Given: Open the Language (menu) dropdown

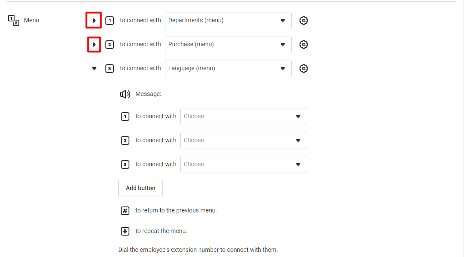Looking at the screenshot, I should pyautogui.click(x=228, y=68).
